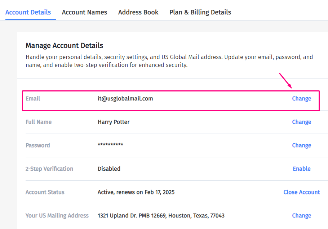Click the masked password asterisks
Viewport: 328px width, 229px height.
[110, 145]
